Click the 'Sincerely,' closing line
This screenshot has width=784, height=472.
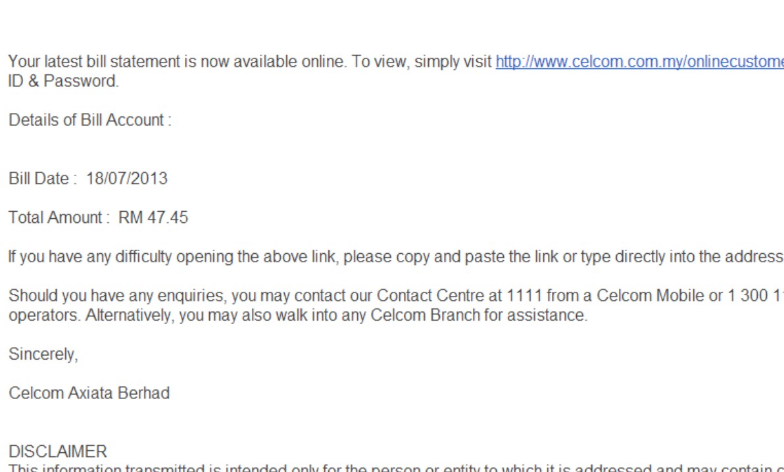43,354
